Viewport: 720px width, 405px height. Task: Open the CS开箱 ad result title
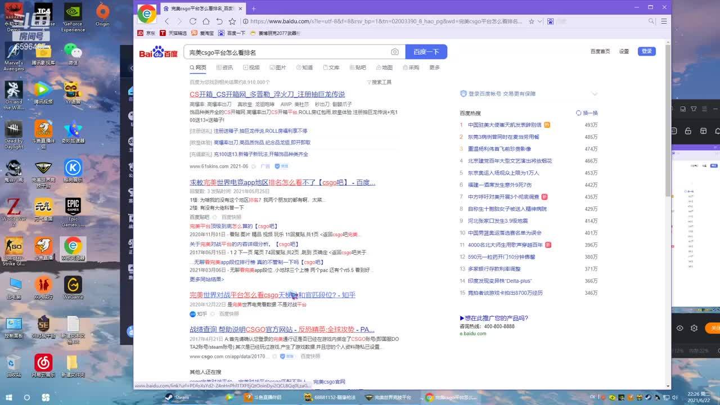coord(267,94)
